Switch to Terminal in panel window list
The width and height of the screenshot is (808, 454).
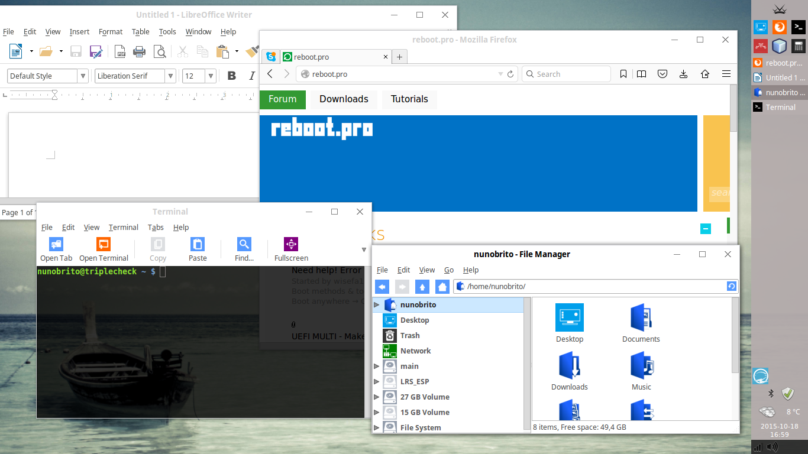780,107
